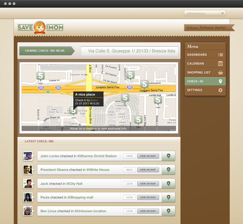Viewport: 243px width, 224px height.
Task: Select the S marker near Celeste Cir
Action: (40, 76)
